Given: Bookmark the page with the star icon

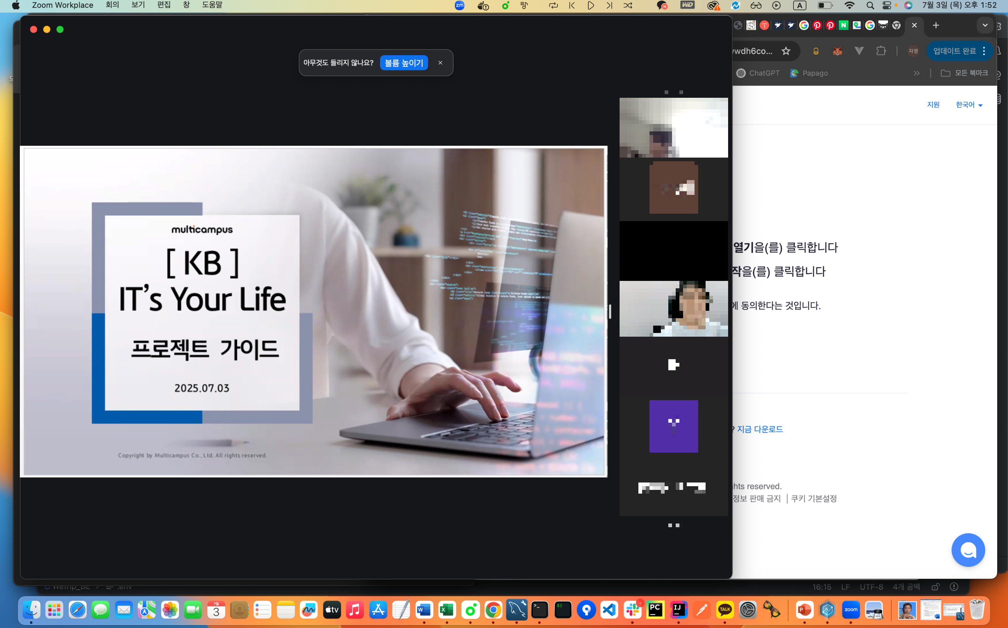Looking at the screenshot, I should tap(786, 51).
